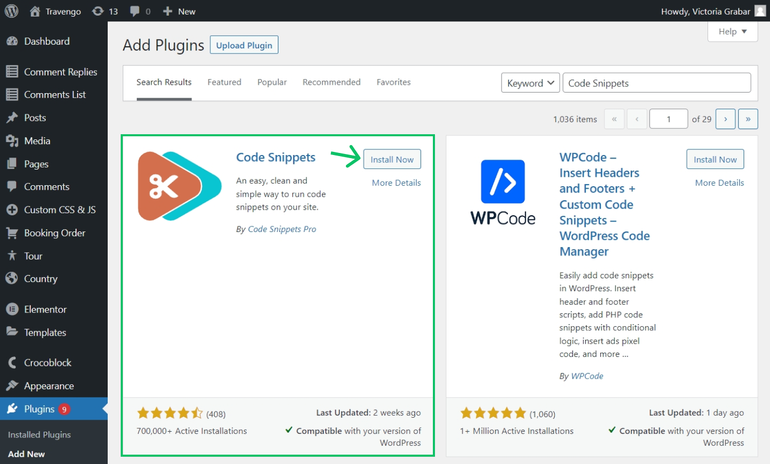Open the Code Snippets plugin title link
This screenshot has width=770, height=464.
276,157
